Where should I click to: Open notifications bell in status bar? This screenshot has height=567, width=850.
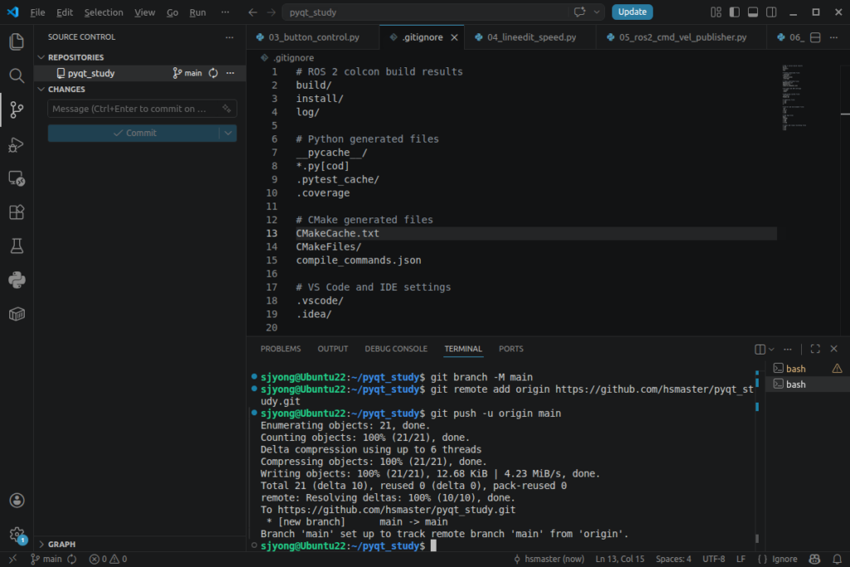837,559
